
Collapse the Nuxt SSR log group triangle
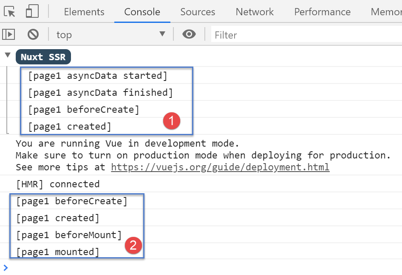tap(8, 55)
